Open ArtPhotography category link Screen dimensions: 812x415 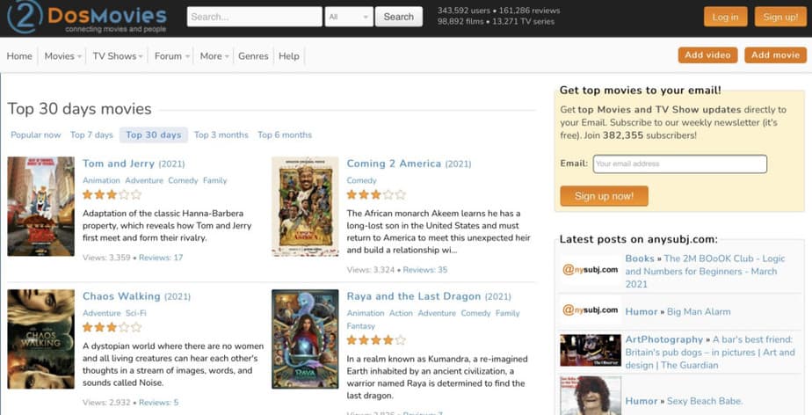point(663,339)
